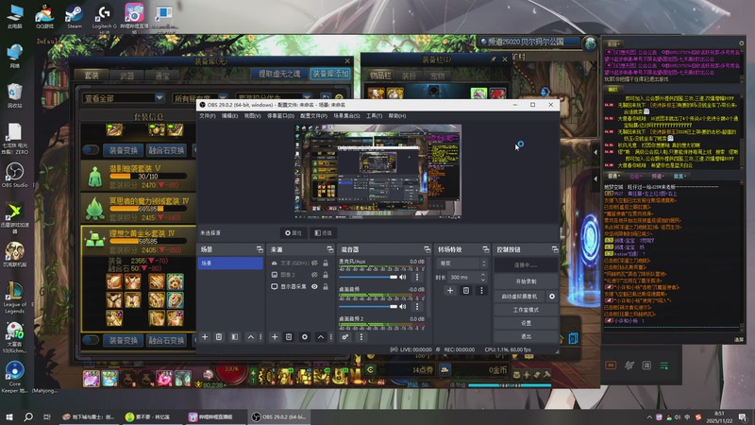The width and height of the screenshot is (755, 425).
Task: Open OBS 设置 settings button
Action: (x=526, y=323)
